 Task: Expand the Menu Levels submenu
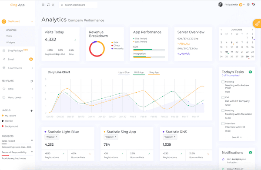click(x=32, y=97)
